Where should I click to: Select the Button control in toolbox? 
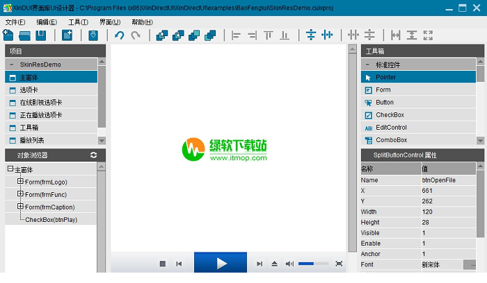[384, 103]
